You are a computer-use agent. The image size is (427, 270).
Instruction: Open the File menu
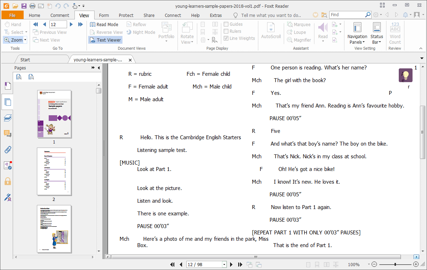tap(12, 15)
